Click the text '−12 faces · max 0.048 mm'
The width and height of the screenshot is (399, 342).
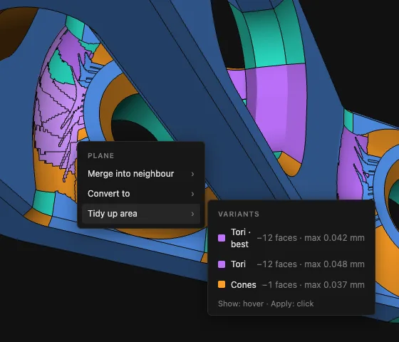coord(311,264)
